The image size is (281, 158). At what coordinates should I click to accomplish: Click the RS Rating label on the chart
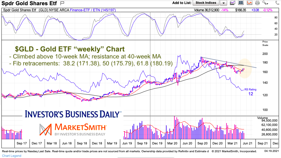[250, 89]
